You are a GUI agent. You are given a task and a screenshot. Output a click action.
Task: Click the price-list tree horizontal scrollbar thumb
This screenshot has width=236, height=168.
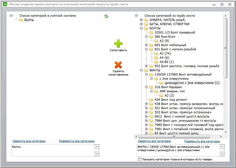click(174, 136)
